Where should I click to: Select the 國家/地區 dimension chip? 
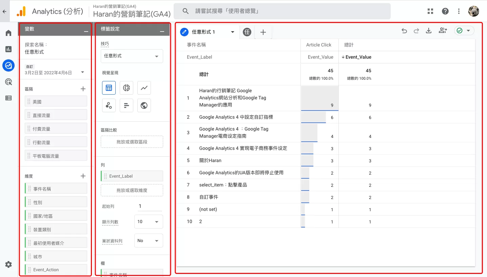[56, 216]
